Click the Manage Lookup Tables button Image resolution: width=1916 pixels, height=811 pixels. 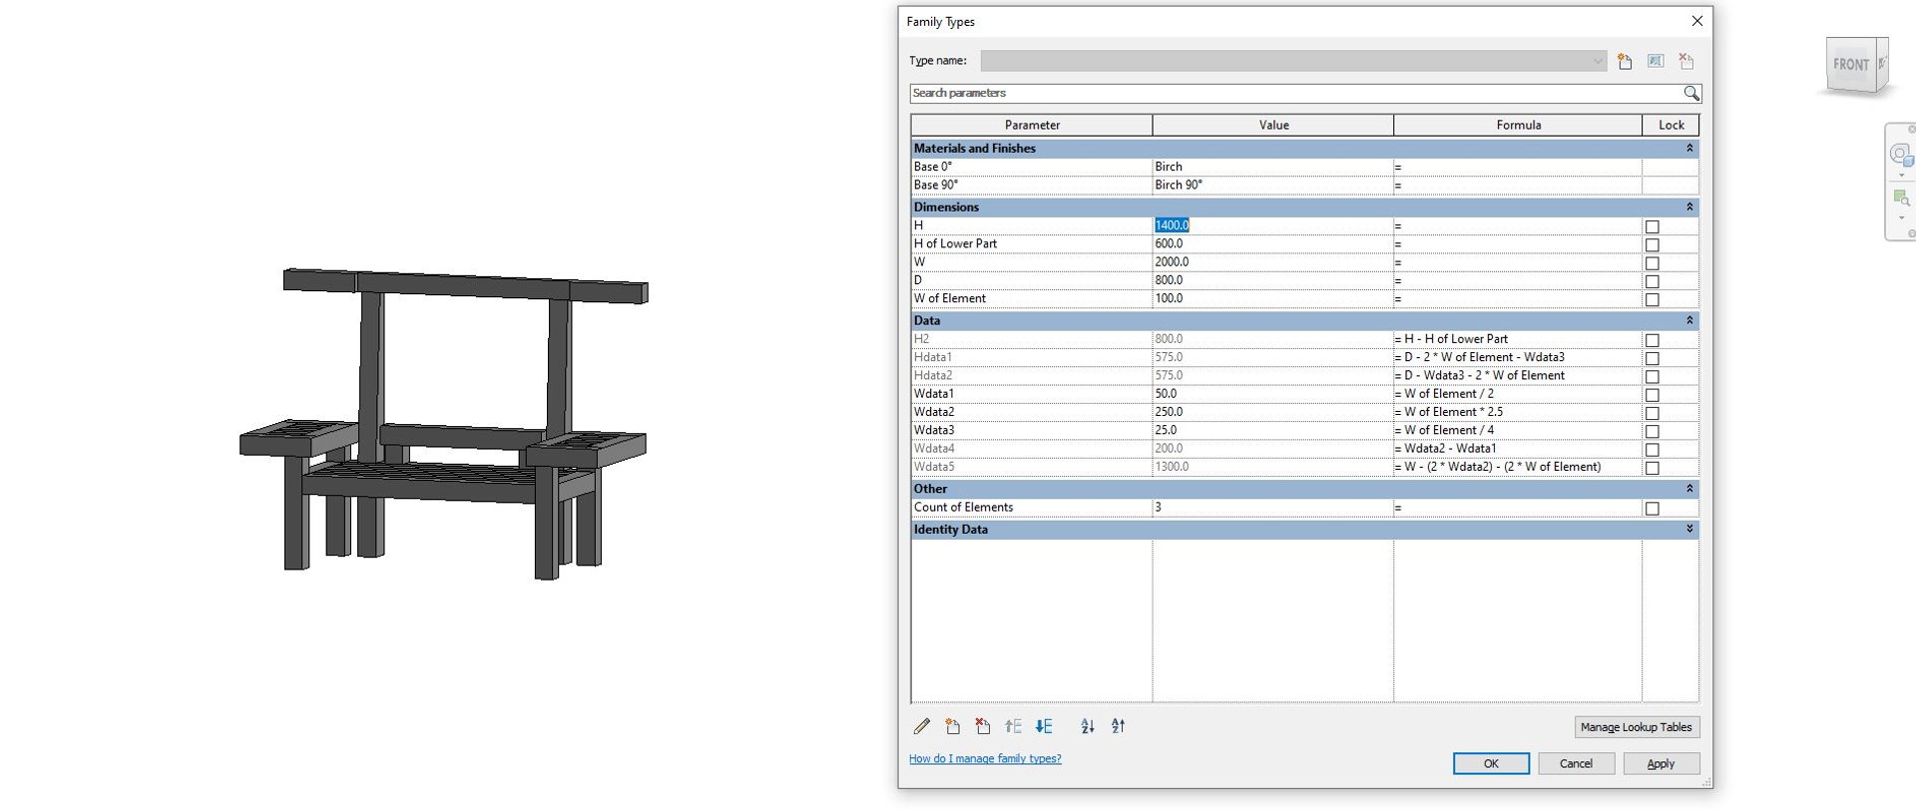1637,727
